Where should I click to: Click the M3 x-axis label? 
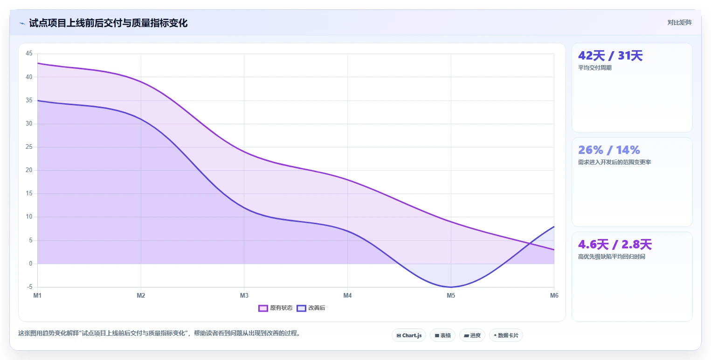click(244, 295)
